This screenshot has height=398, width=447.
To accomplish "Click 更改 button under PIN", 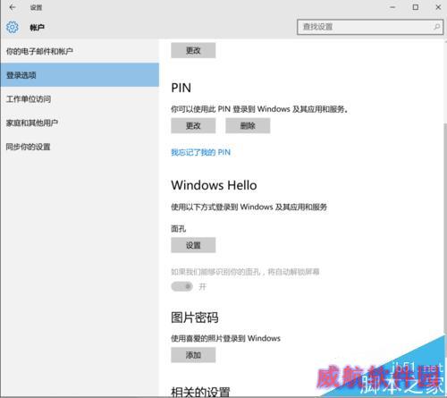I will tap(193, 125).
